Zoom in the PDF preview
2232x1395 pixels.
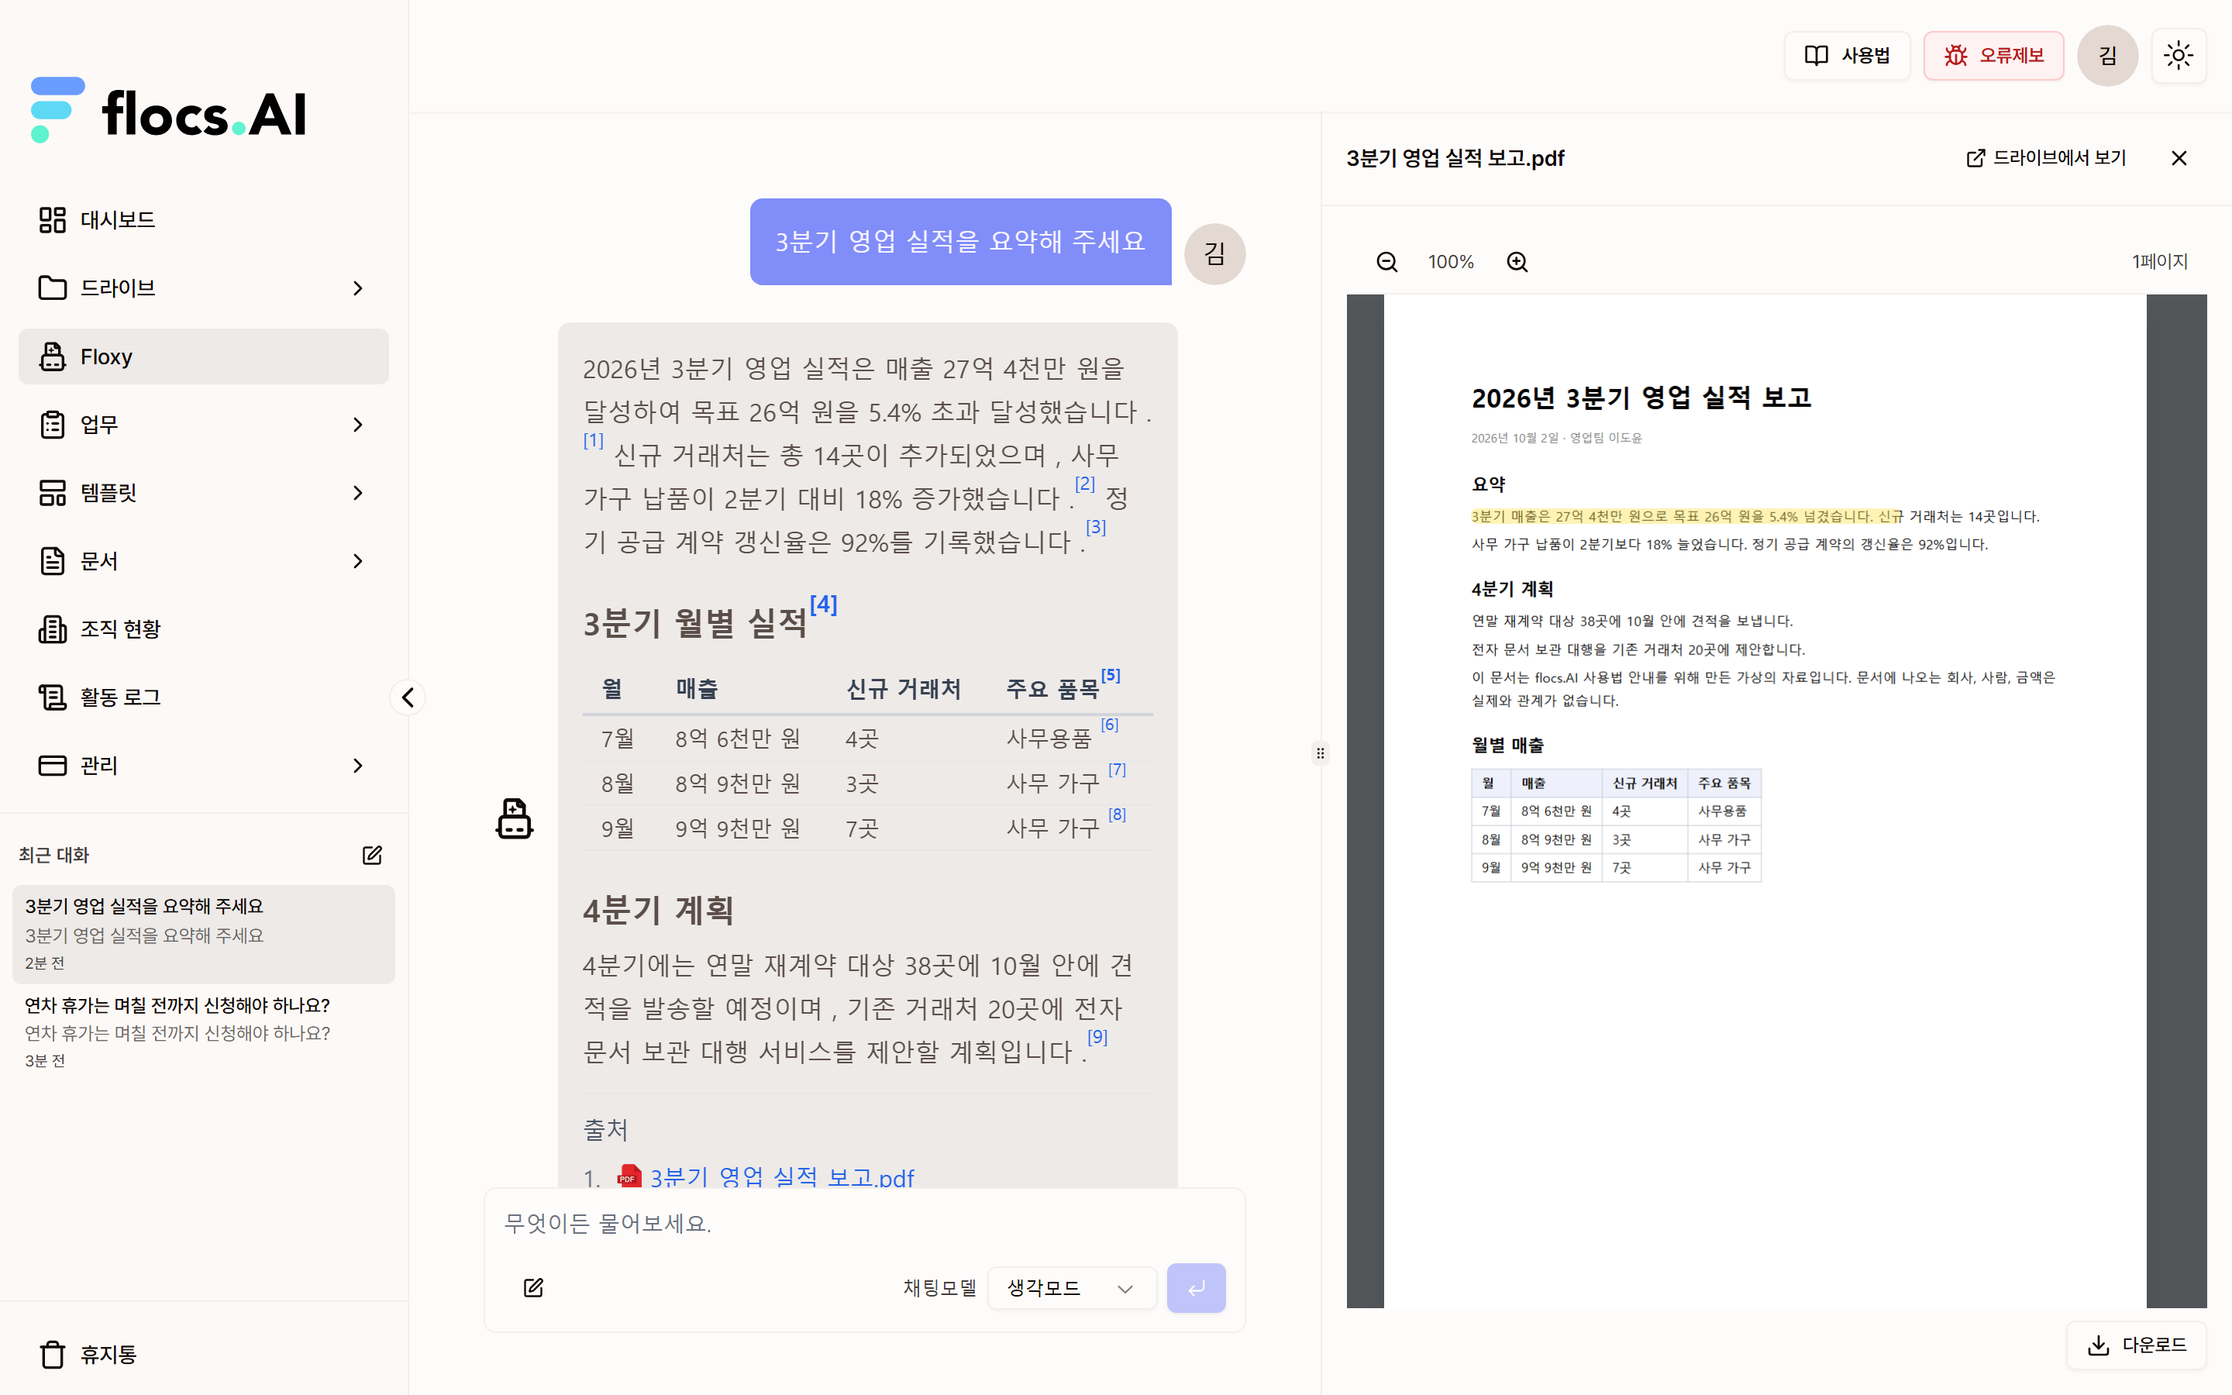[x=1517, y=262]
